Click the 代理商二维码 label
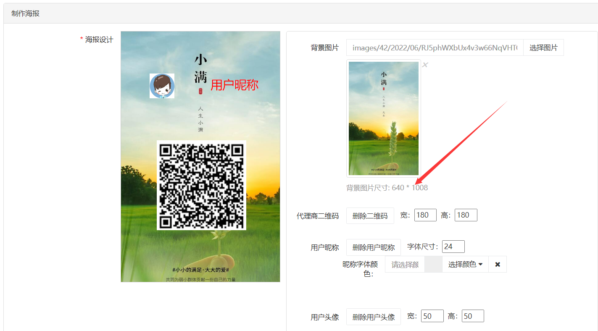Image resolution: width=598 pixels, height=331 pixels. point(318,216)
